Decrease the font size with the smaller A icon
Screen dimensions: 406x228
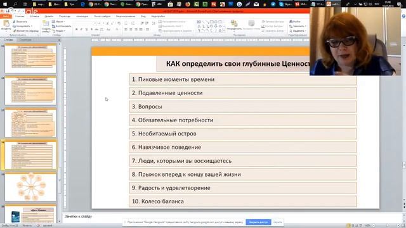tap(112, 23)
